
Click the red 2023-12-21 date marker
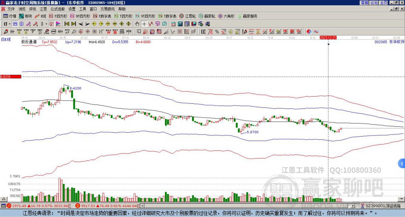[x=328, y=38]
